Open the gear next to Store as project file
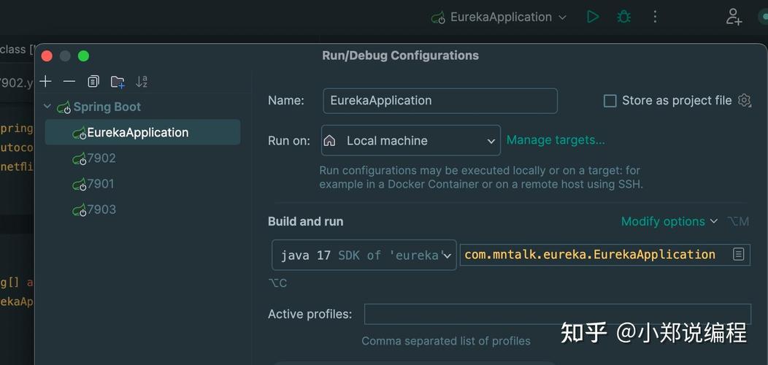The width and height of the screenshot is (768, 365). click(744, 101)
